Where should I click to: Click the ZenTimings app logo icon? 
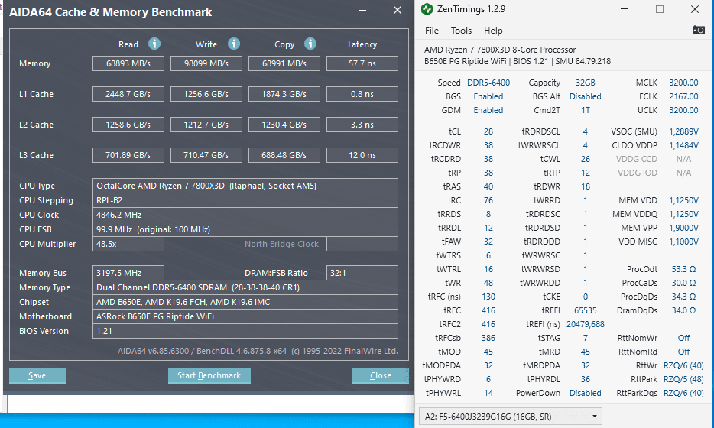coord(427,9)
